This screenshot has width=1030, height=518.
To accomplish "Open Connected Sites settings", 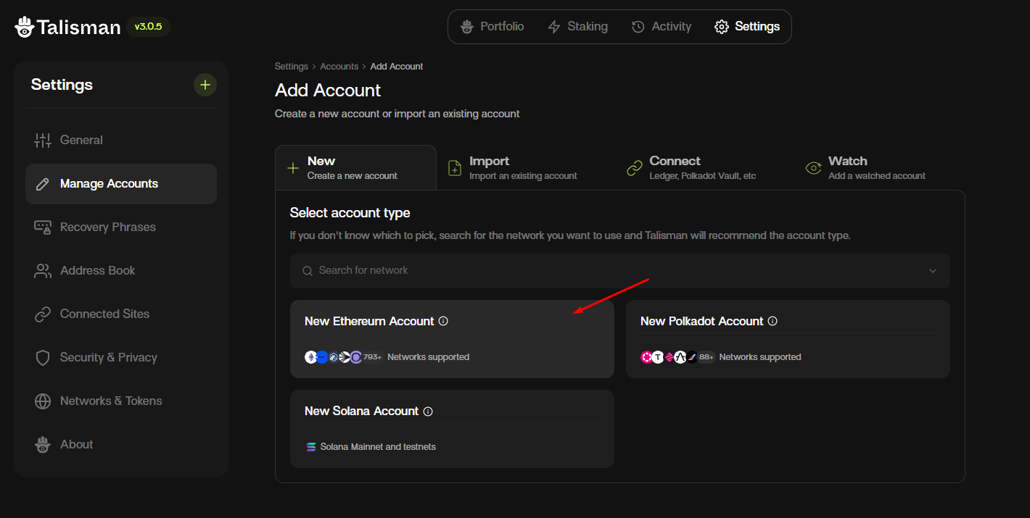I will click(x=103, y=314).
